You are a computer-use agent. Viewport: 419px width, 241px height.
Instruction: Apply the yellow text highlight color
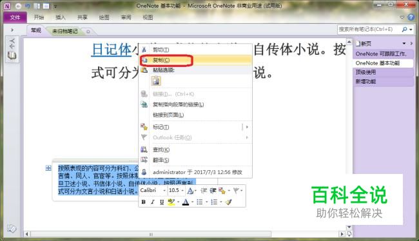[x=171, y=202]
